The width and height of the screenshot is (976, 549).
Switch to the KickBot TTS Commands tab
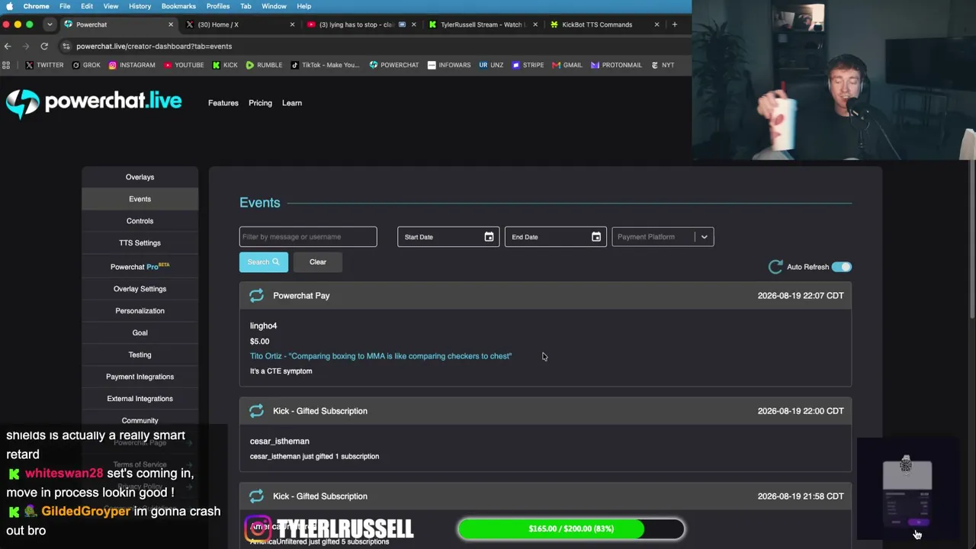click(602, 24)
